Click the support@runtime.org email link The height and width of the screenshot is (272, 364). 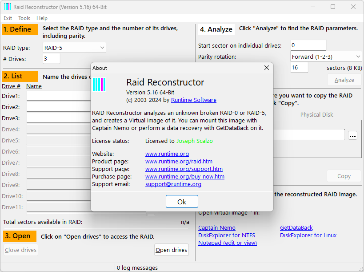[173, 184]
